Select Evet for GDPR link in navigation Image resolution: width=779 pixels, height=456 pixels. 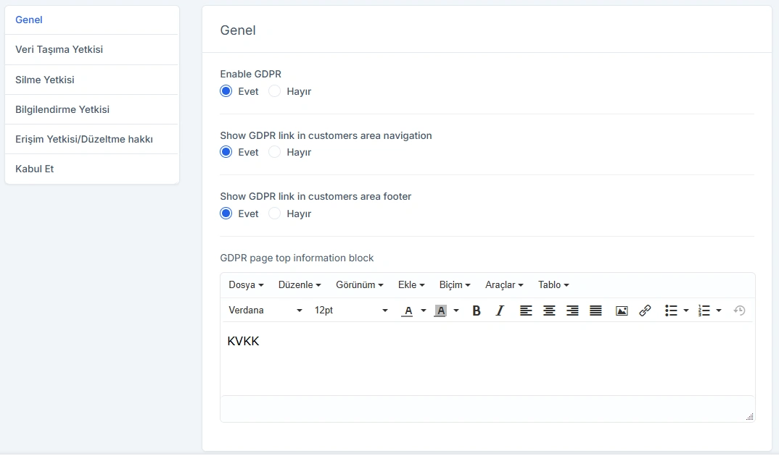226,152
